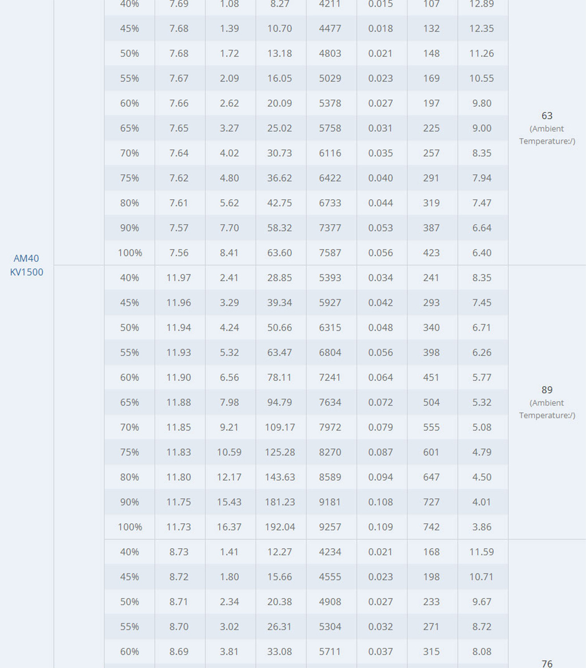The image size is (586, 668).
Task: Click the 0.108 value cell
Action: point(380,502)
